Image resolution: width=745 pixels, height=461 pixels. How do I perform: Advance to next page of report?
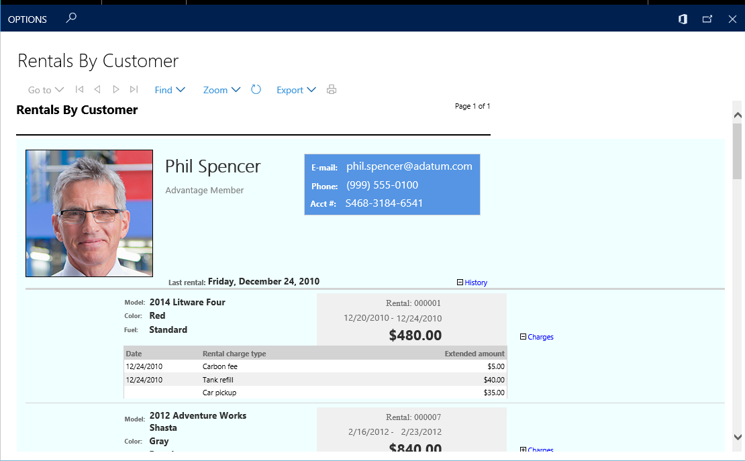click(x=116, y=89)
